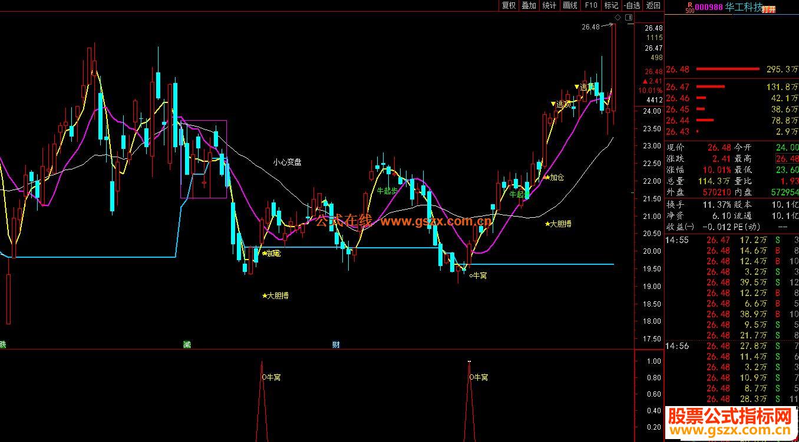The width and height of the screenshot is (799, 442).
Task: Click the 131.8万 bid volume
Action: pyautogui.click(x=782, y=87)
